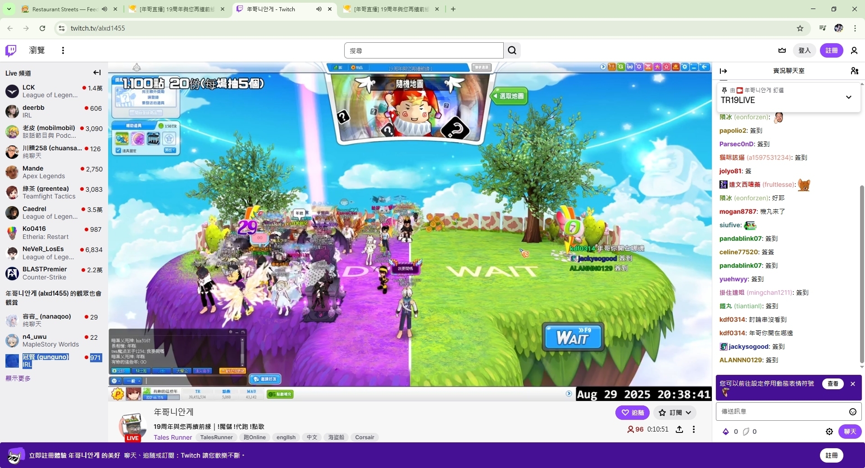This screenshot has width=865, height=468.
Task: Open the subscribe options dropdown
Action: point(675,413)
